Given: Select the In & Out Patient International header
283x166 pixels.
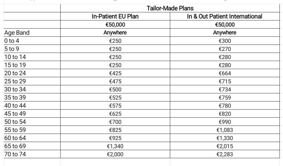Looking at the screenshot, I should 224,16.
